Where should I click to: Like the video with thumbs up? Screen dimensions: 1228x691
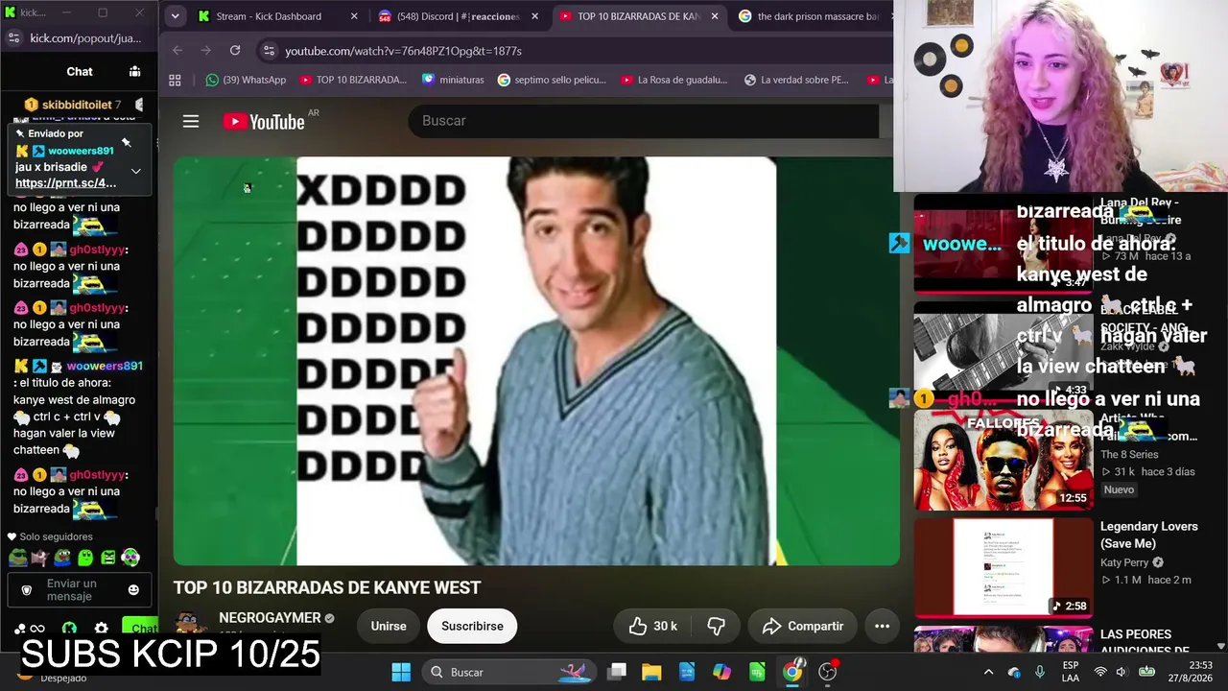(x=653, y=626)
